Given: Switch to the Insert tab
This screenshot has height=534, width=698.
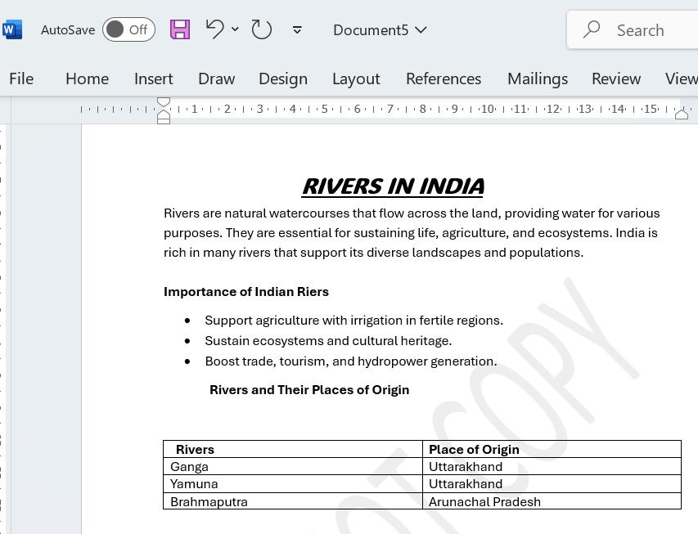Looking at the screenshot, I should coord(154,79).
